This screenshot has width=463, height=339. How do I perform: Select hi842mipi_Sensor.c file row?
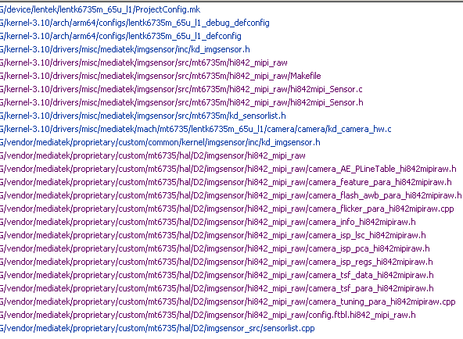(x=181, y=89)
